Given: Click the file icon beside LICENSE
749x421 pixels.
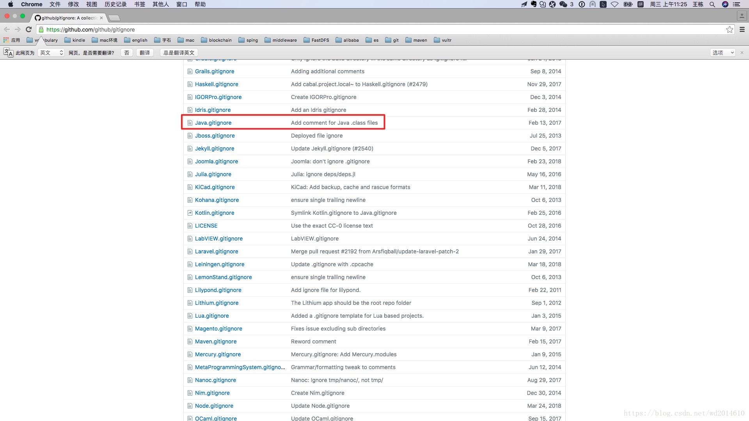Looking at the screenshot, I should 190,226.
